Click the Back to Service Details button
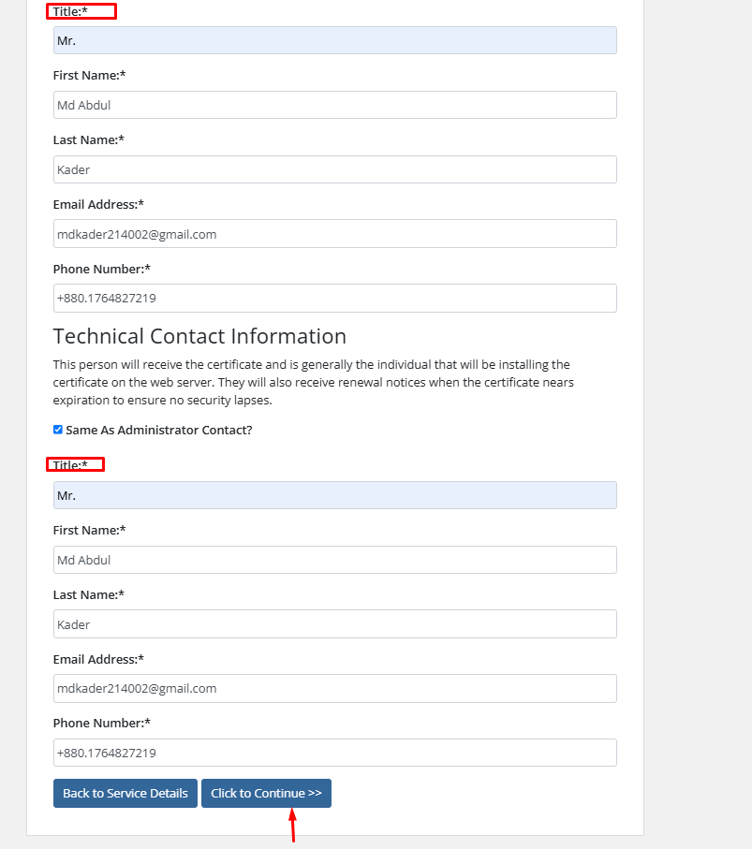Screen dimensions: 752x849 click(125, 793)
